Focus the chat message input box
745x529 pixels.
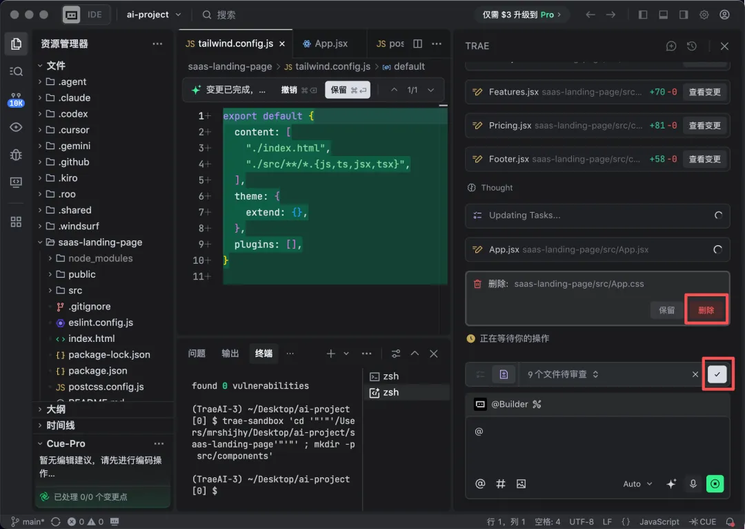point(597,445)
